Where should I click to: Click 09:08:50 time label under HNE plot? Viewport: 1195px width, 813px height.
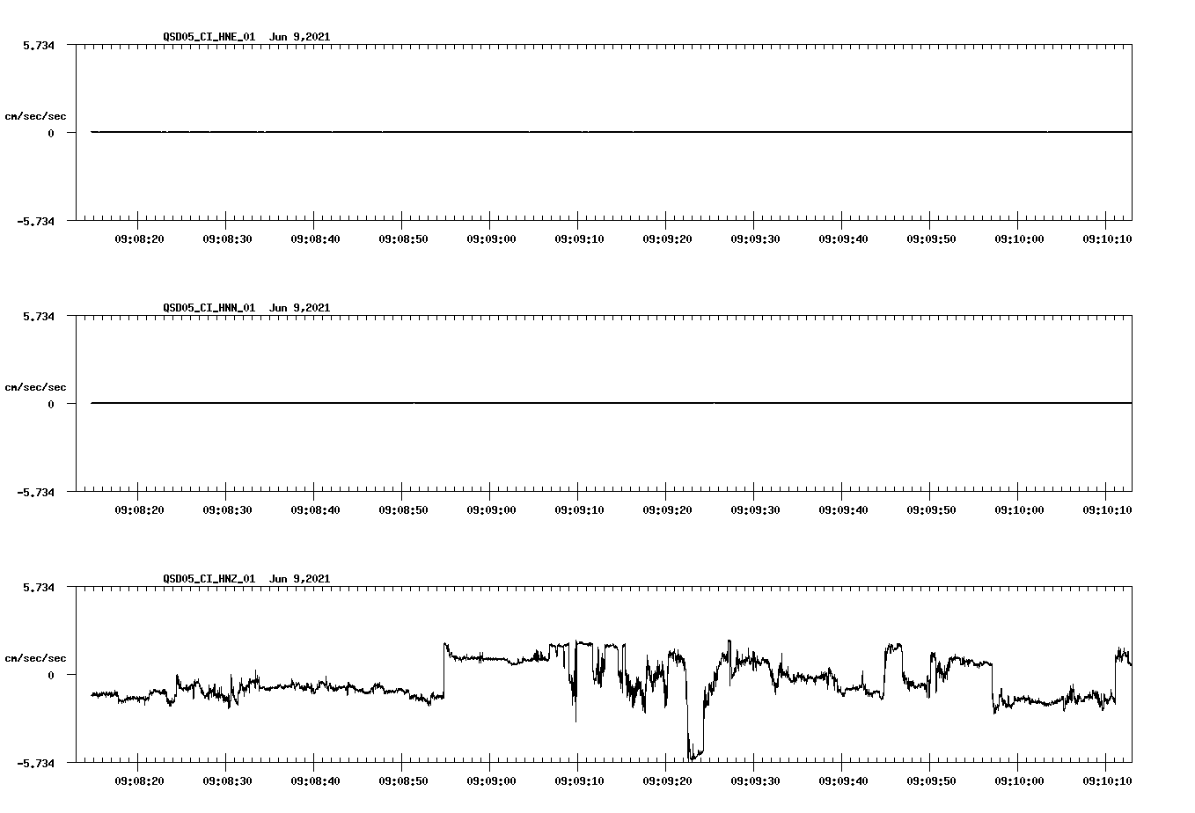(403, 238)
